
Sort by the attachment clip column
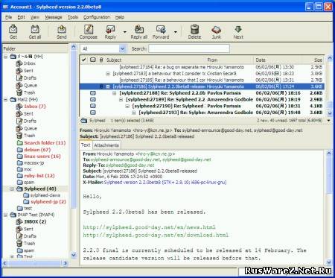101,60
